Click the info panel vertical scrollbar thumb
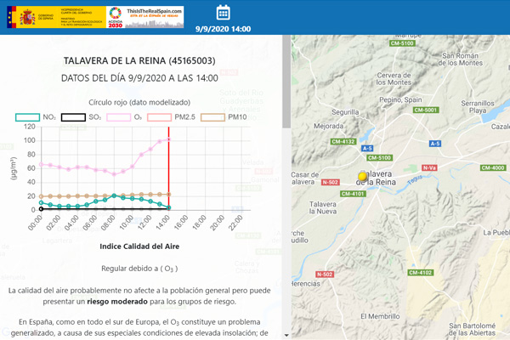 point(286,82)
